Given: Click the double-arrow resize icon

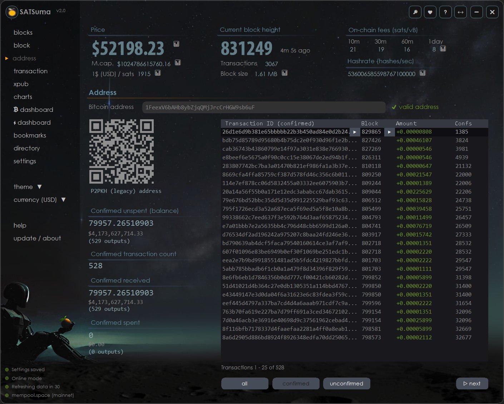Looking at the screenshot, I should click(x=461, y=12).
